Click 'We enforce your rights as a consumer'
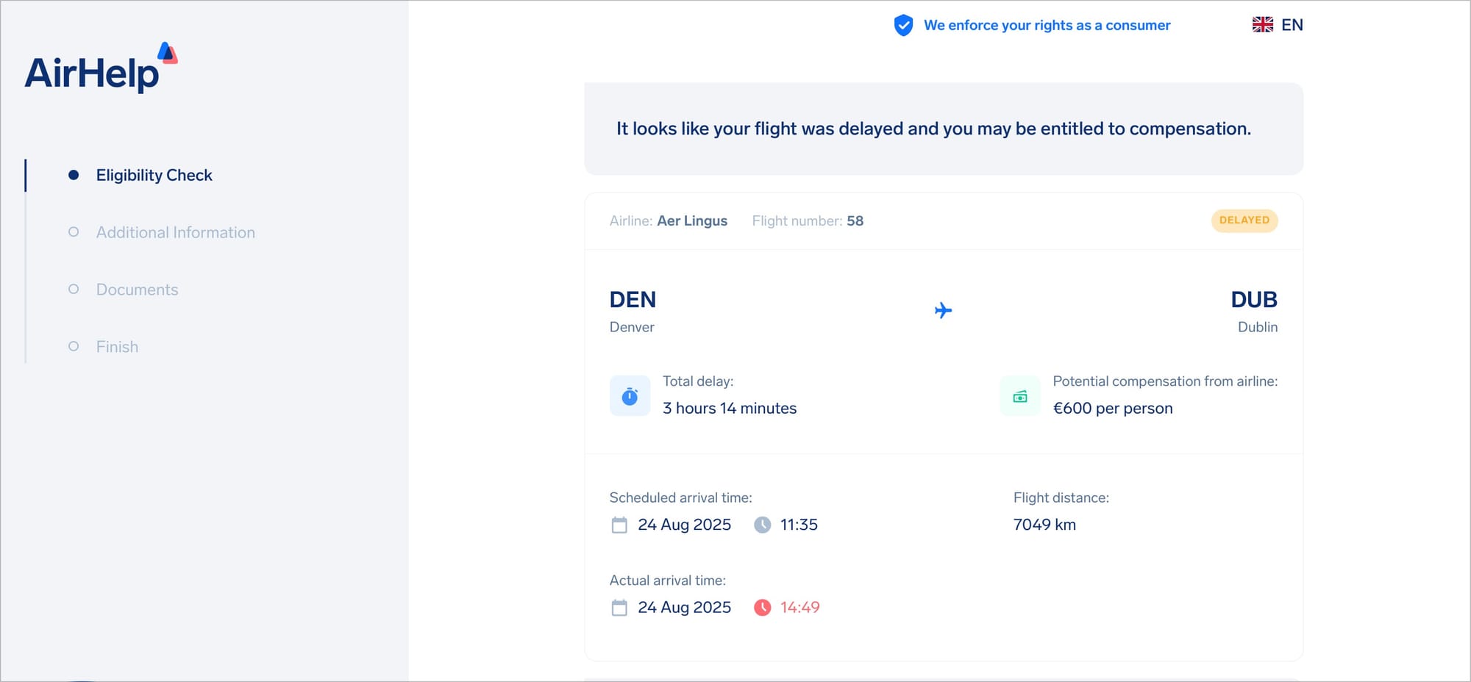1471x682 pixels. (1047, 25)
